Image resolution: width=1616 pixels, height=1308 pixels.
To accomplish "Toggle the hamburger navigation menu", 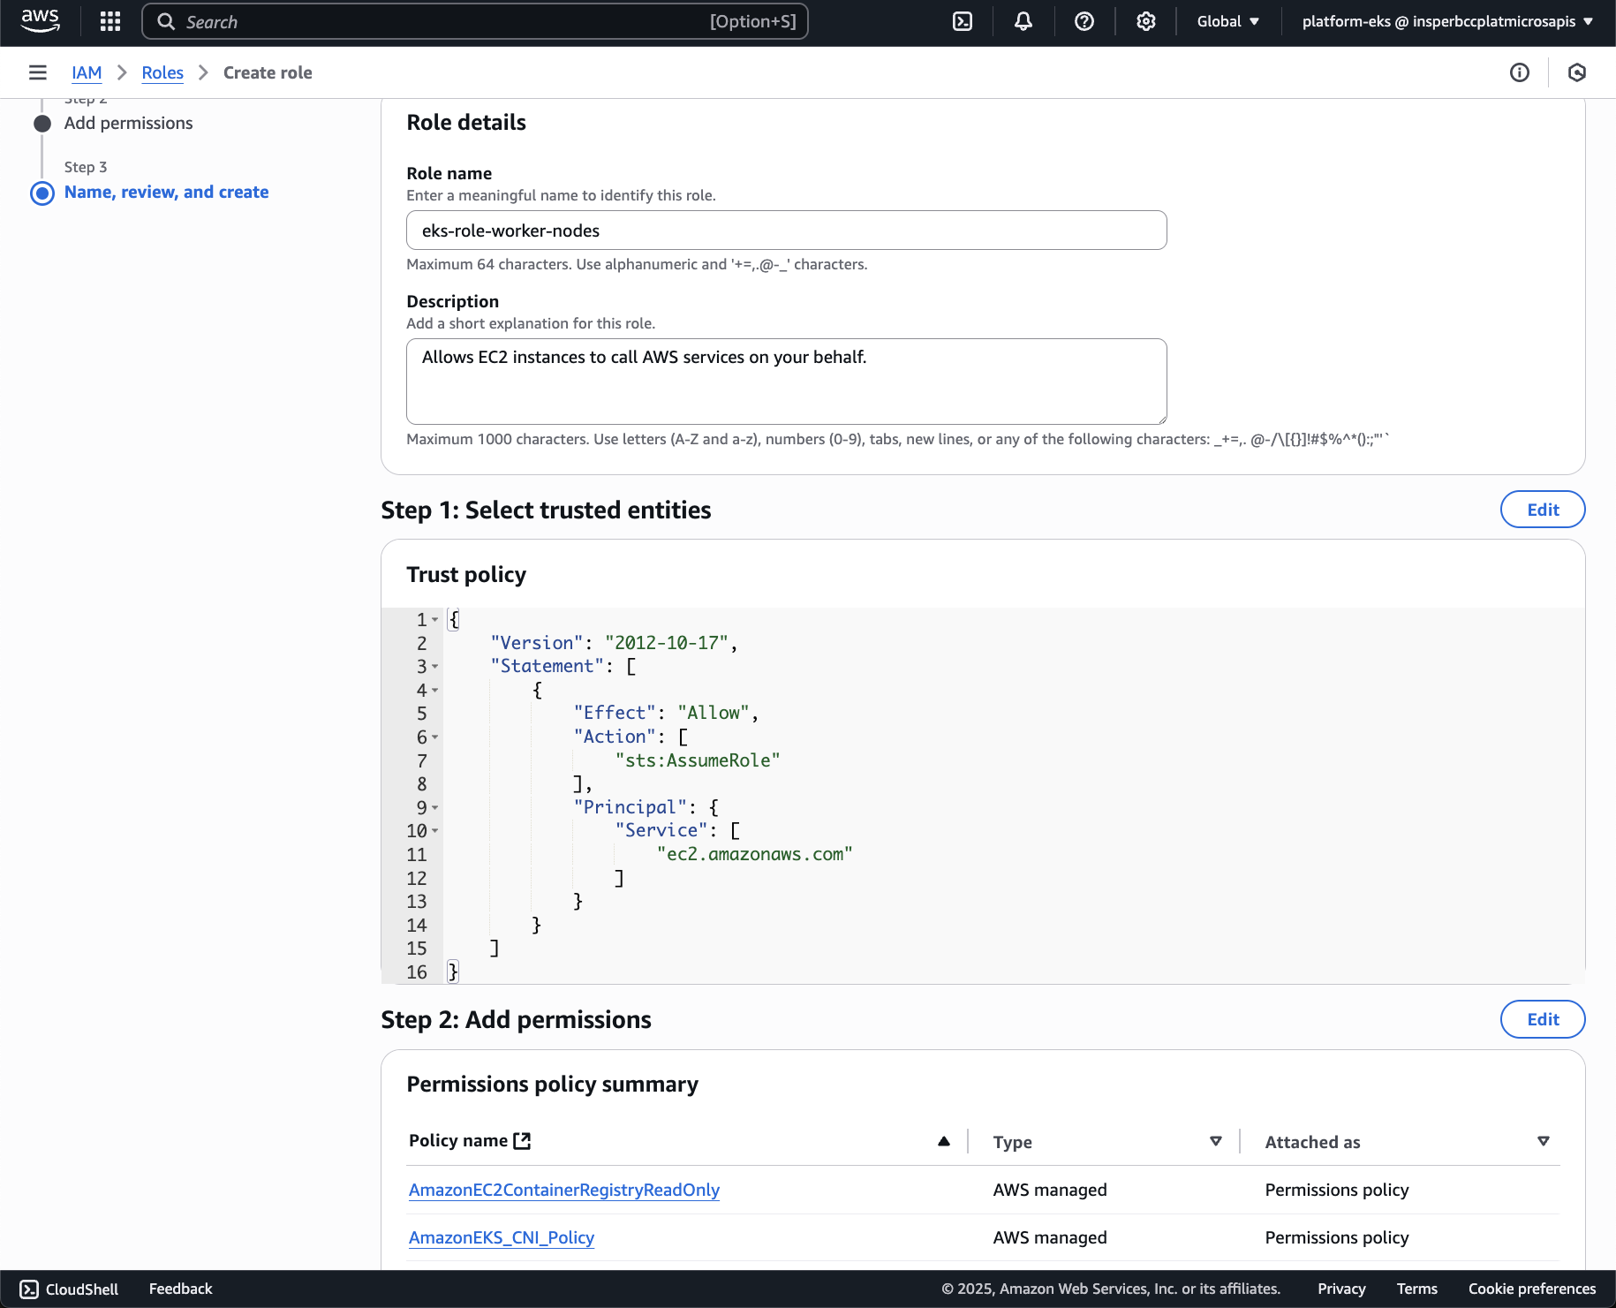I will pyautogui.click(x=38, y=72).
